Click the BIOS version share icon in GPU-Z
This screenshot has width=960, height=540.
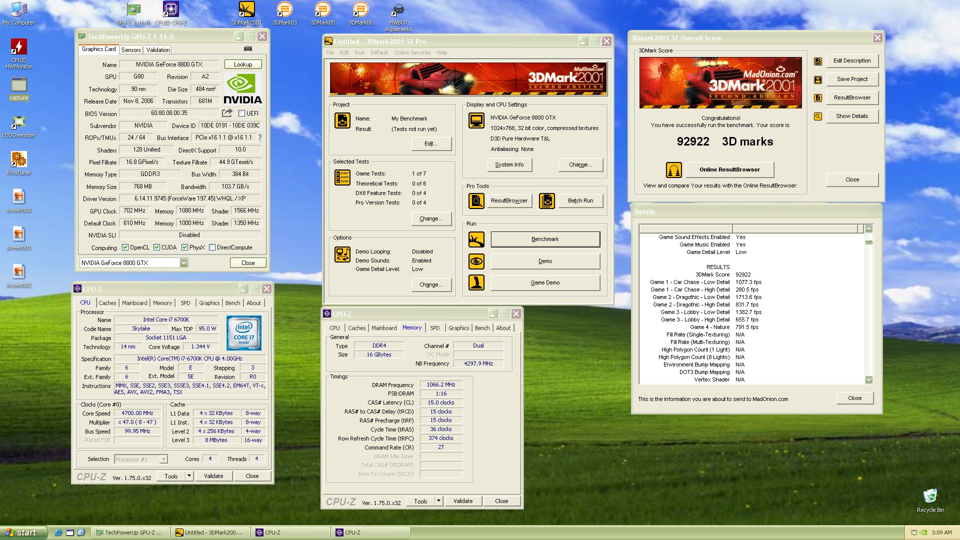pos(227,113)
